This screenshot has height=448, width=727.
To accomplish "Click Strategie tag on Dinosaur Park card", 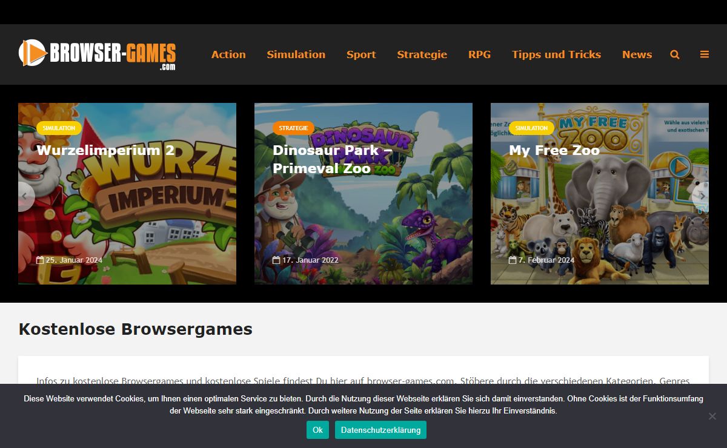I will (x=293, y=128).
